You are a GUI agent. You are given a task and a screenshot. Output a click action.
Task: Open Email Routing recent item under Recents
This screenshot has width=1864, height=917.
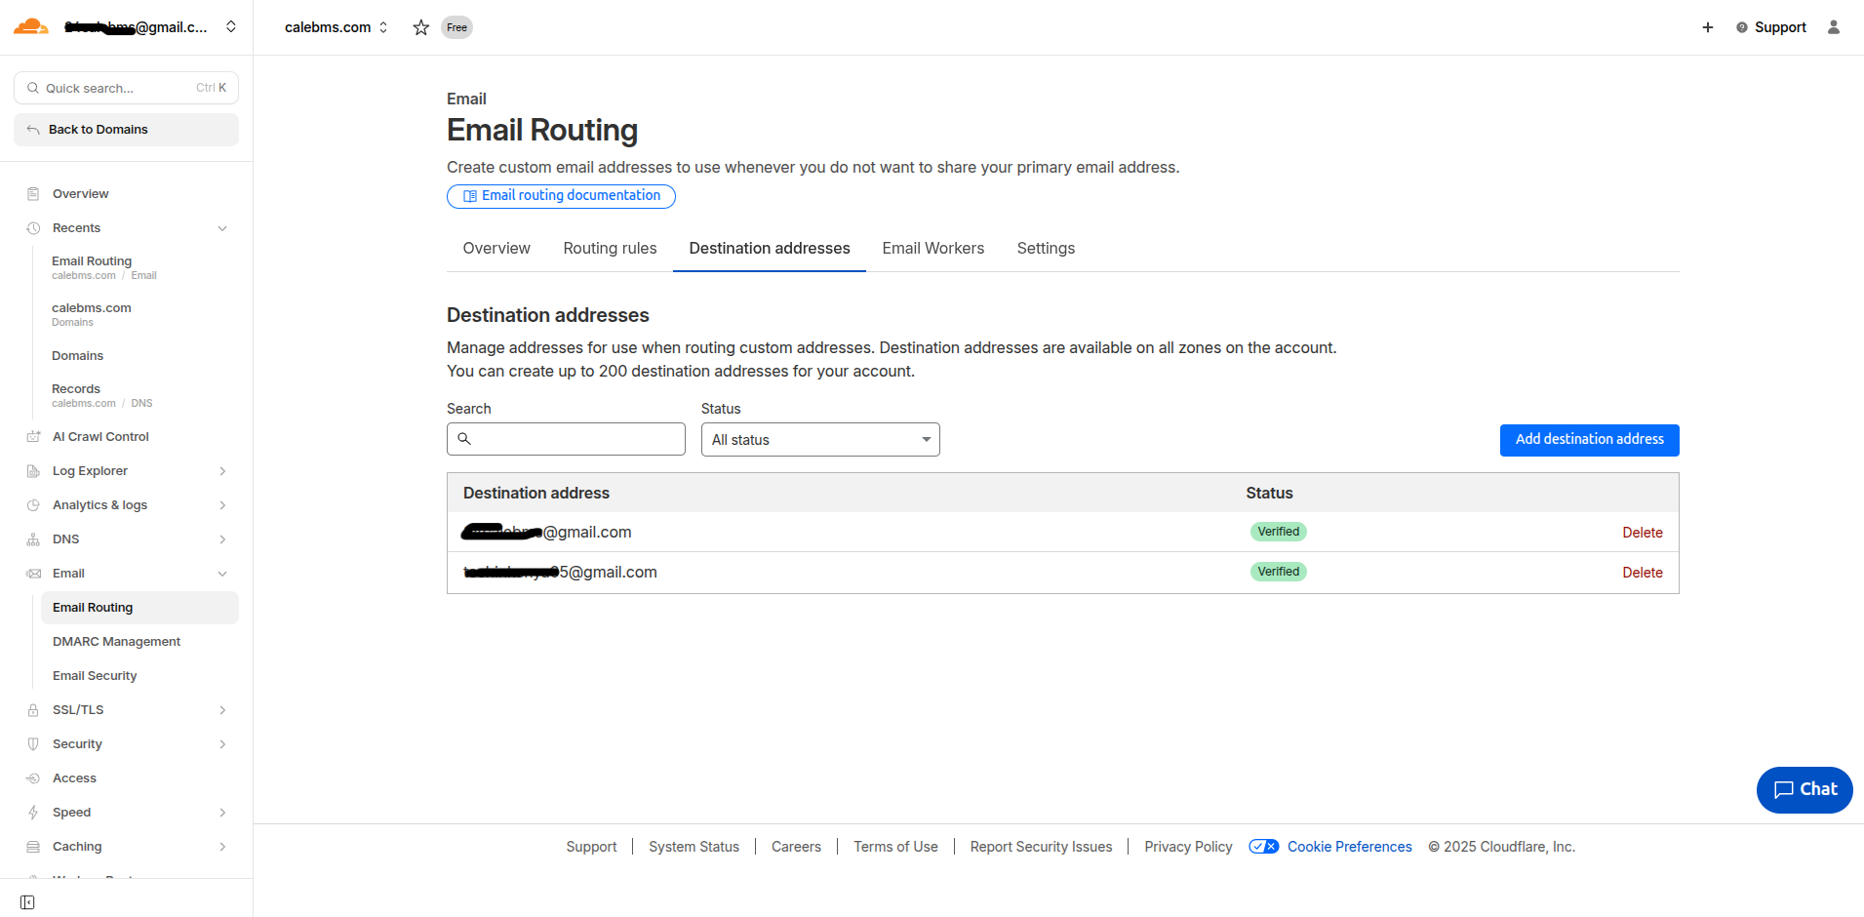pyautogui.click(x=104, y=267)
